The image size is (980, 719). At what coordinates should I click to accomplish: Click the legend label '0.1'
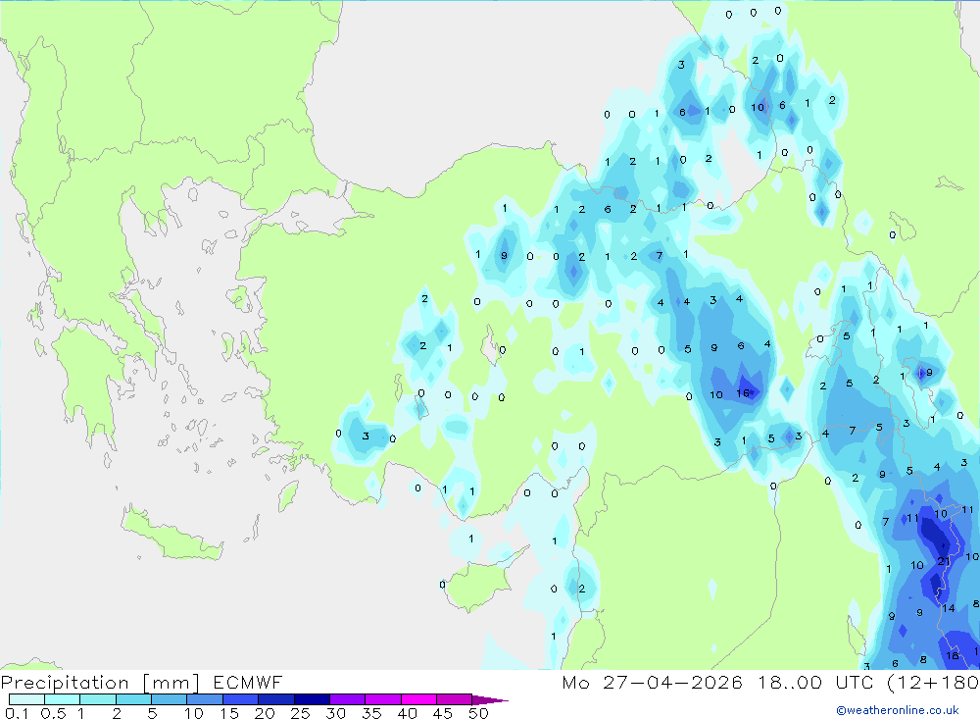tap(17, 713)
